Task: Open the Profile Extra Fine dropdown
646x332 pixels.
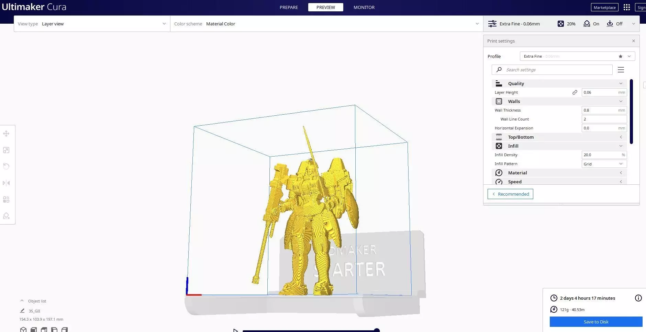Action: click(x=577, y=56)
